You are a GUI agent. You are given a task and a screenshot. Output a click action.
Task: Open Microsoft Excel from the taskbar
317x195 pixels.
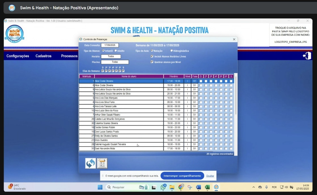207,187
